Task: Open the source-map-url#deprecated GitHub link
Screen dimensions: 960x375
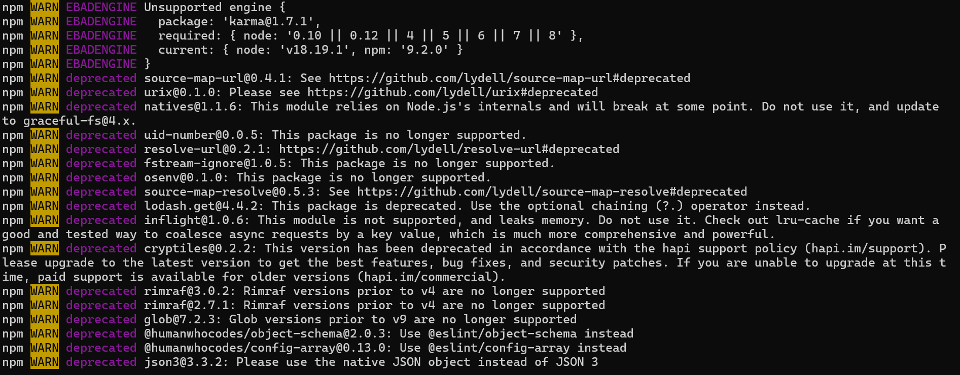Action: coord(509,79)
